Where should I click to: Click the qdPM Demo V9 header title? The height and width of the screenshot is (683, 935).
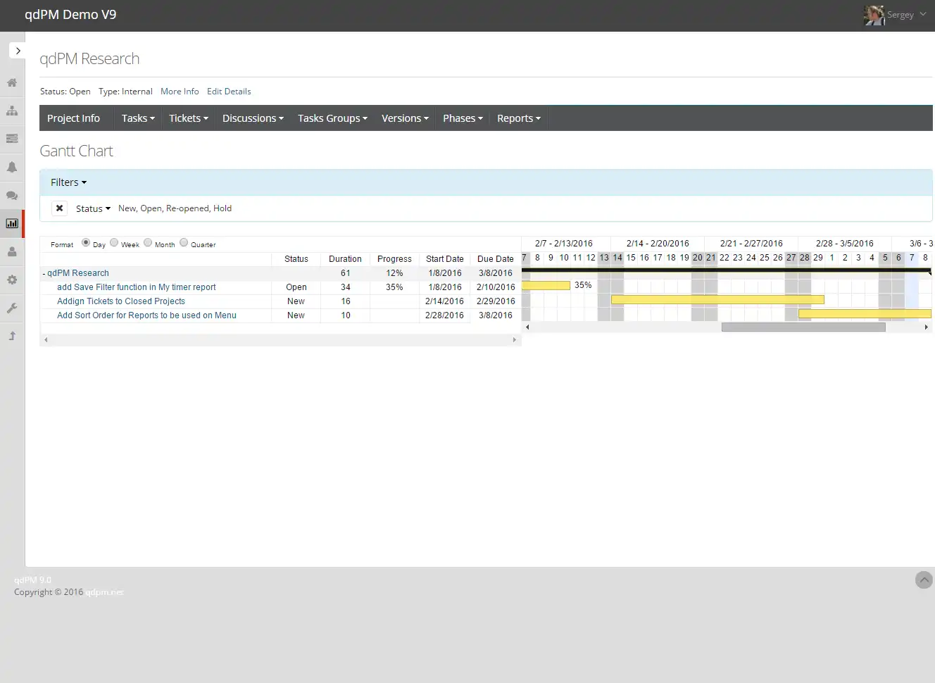[x=70, y=15]
